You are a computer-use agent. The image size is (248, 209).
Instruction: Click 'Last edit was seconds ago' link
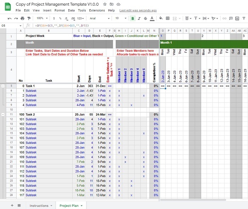pos(138,10)
